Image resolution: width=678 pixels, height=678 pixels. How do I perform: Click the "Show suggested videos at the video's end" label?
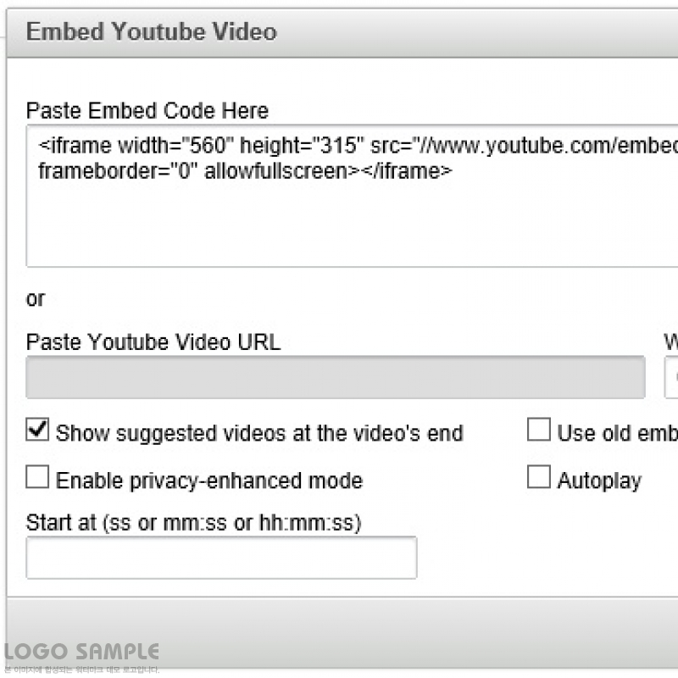click(259, 434)
